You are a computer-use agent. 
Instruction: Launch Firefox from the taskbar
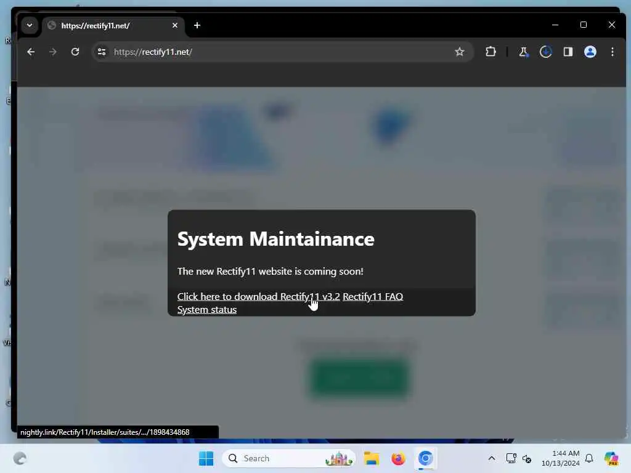[x=398, y=458]
